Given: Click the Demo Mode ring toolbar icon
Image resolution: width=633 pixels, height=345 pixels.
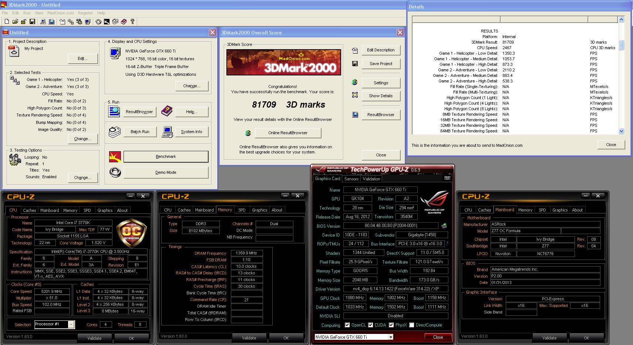Looking at the screenshot, I should 98,22.
